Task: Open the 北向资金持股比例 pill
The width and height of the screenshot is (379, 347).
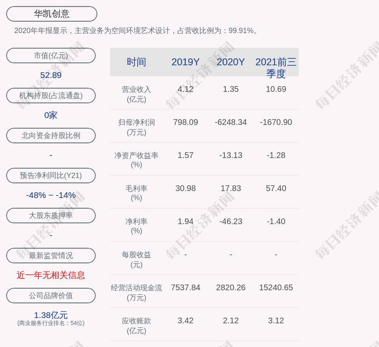Action: [x=51, y=136]
